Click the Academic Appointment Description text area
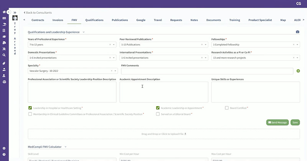This screenshot has height=161, width=307. (x=163, y=92)
